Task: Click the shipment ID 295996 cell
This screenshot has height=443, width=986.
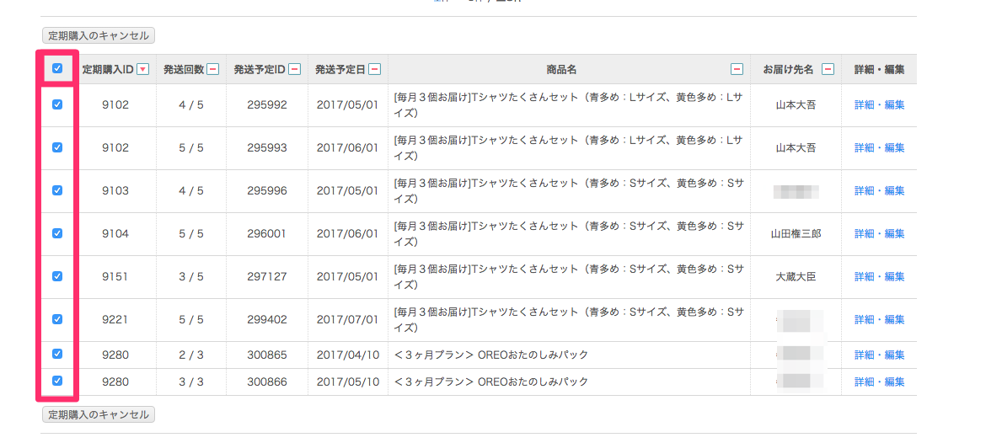Action: pyautogui.click(x=266, y=190)
